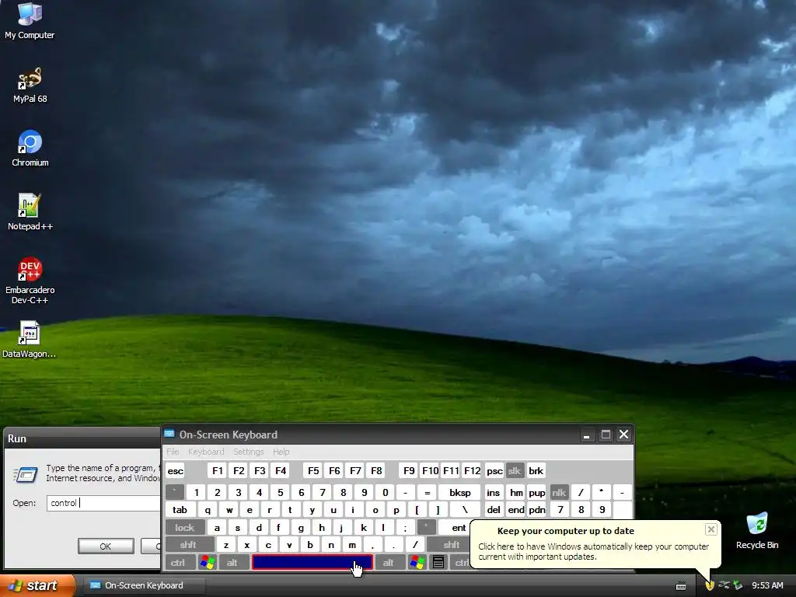Screen dimensions: 796x597
Task: Toggle the right shft key
Action: 449,545
